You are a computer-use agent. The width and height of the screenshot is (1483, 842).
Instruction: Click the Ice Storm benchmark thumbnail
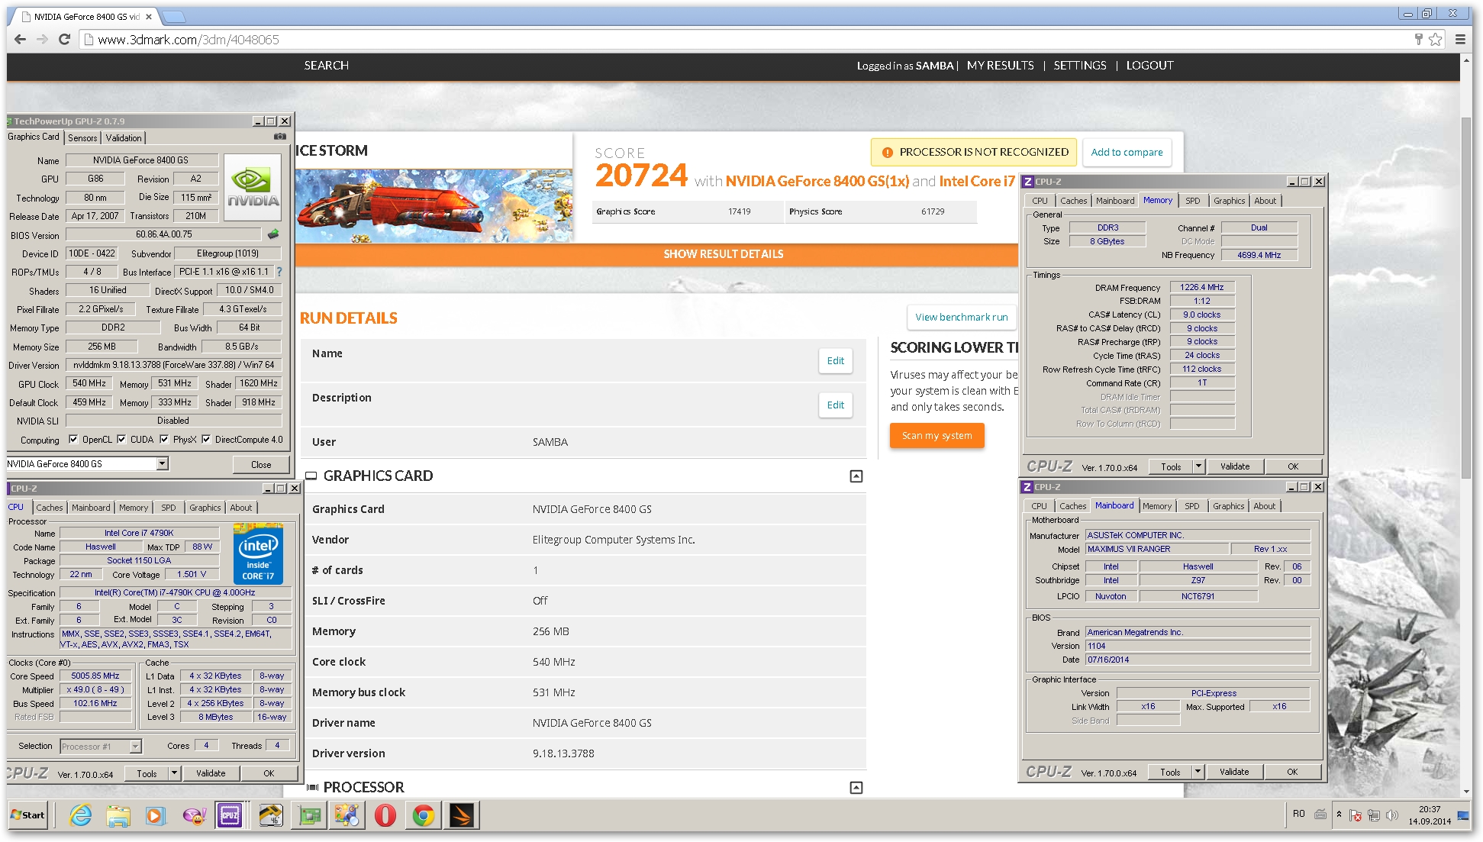(x=434, y=205)
